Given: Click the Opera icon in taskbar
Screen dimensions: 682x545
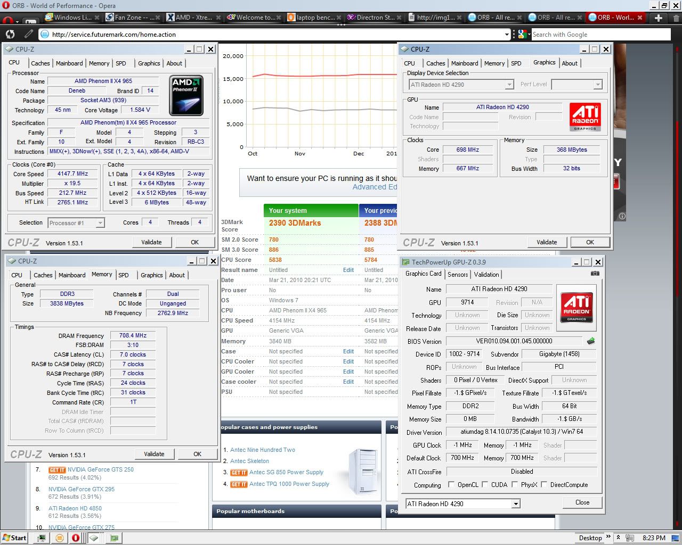Looking at the screenshot, I should pos(76,538).
